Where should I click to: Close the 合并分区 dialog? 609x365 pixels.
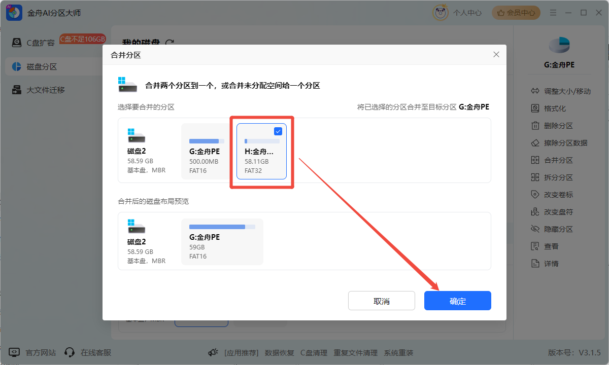point(496,55)
